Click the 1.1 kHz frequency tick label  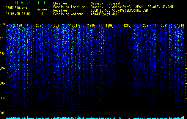[x=2, y=39]
